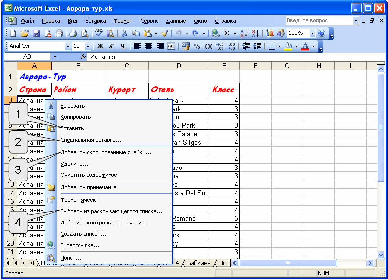Choose Вырезать in context menu
388x280 pixels.
(109, 106)
